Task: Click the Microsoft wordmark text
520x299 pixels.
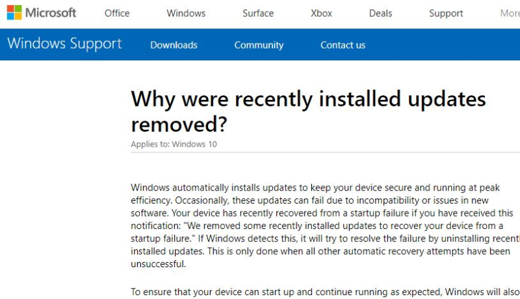Action: pyautogui.click(x=50, y=13)
